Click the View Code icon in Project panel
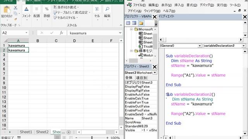 click(x=128, y=23)
